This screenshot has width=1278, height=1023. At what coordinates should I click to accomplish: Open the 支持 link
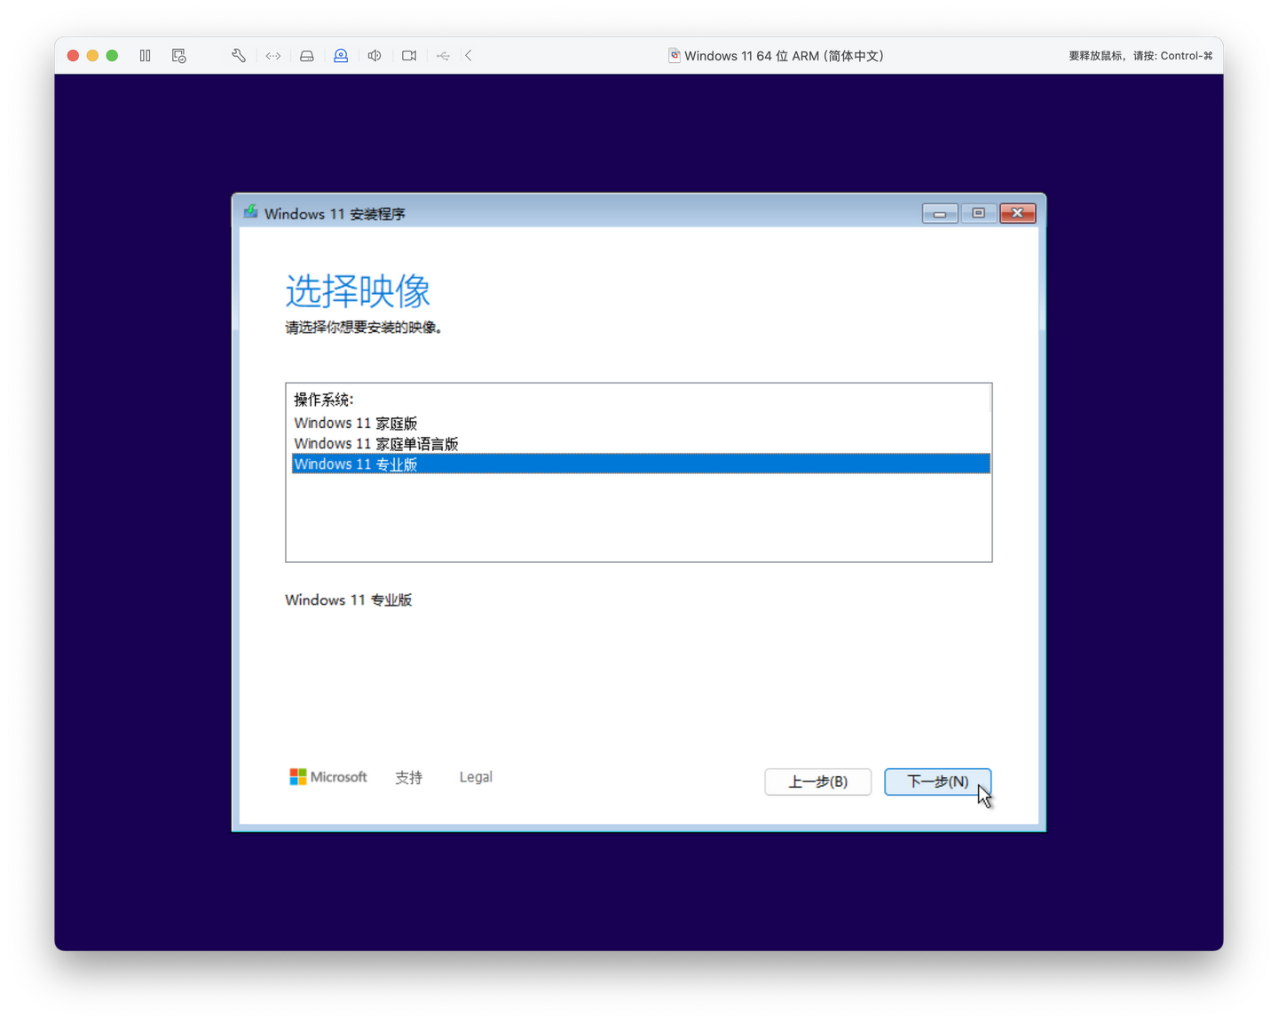(x=409, y=777)
